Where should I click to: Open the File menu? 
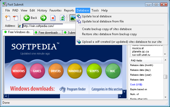click(x=7, y=10)
